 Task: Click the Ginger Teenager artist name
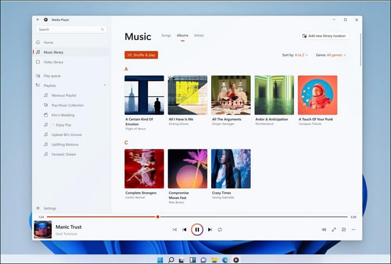(x=223, y=124)
